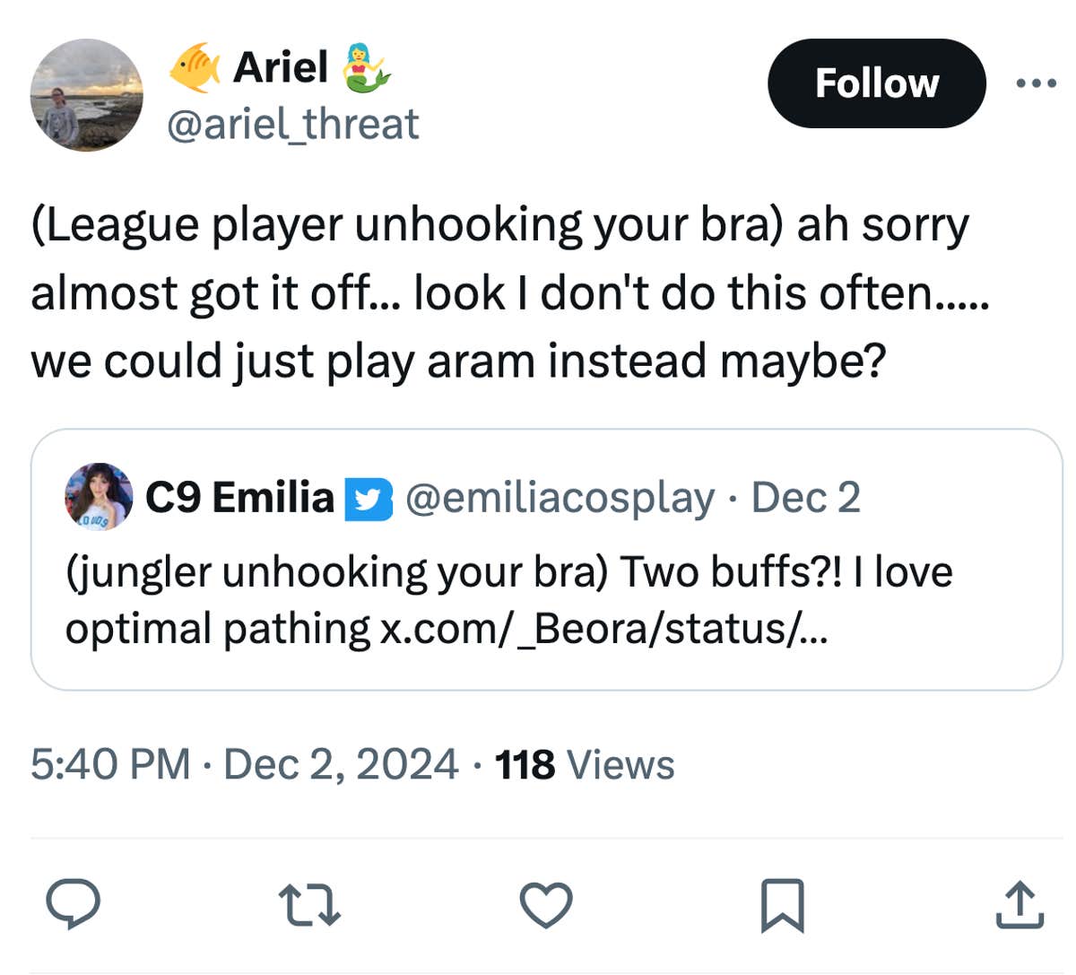Open the share tweet icon
1076x975 pixels.
pos(1020,904)
